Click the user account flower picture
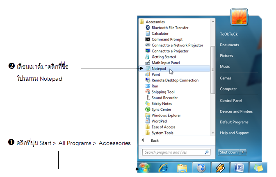Viewport: 276px width, 177px height. [x=239, y=17]
